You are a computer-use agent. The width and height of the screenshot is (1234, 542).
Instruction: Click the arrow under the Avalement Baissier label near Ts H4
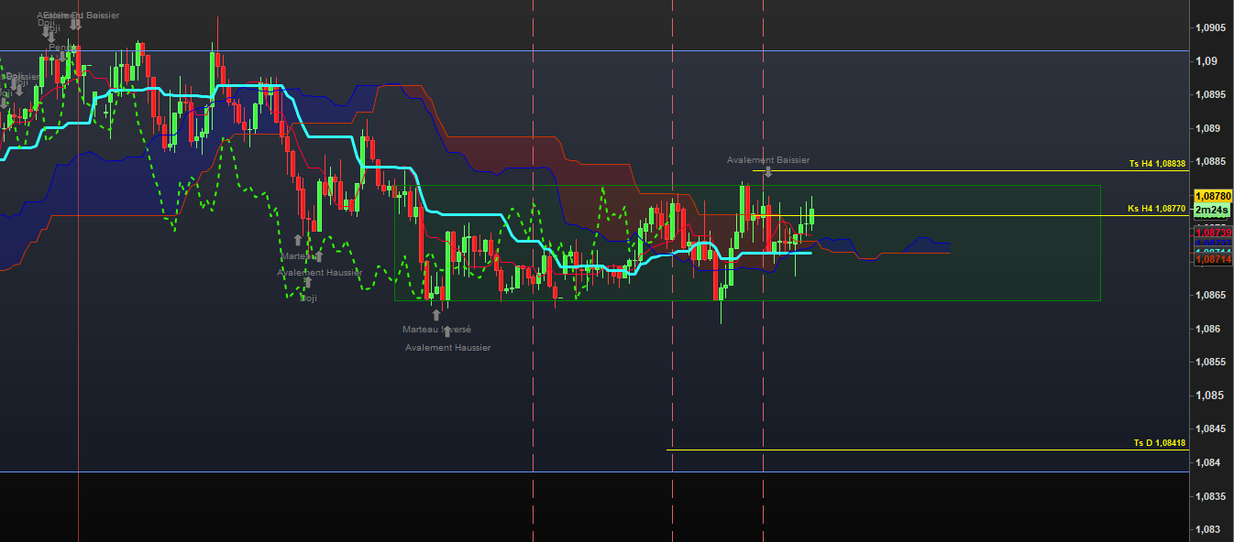pyautogui.click(x=768, y=171)
